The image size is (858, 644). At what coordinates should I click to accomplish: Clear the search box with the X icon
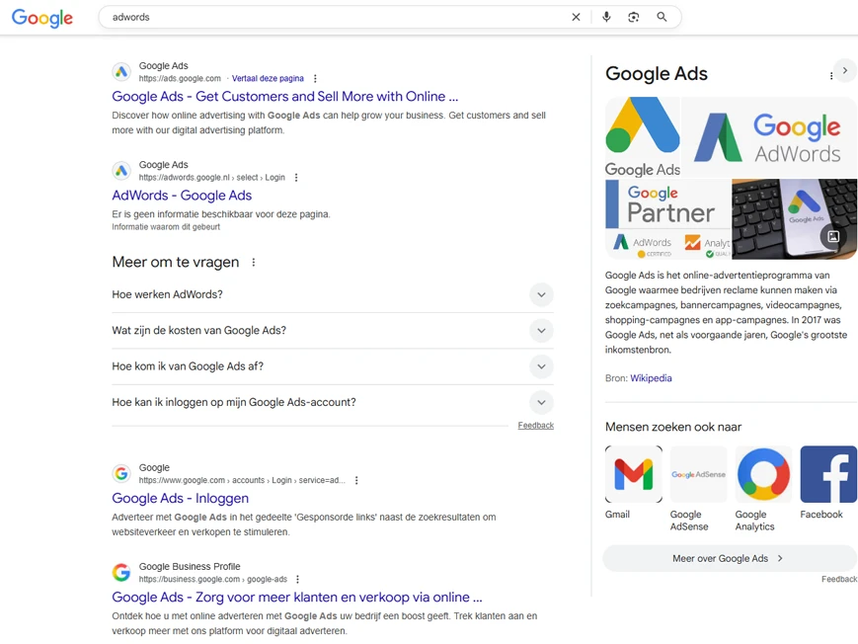(577, 17)
